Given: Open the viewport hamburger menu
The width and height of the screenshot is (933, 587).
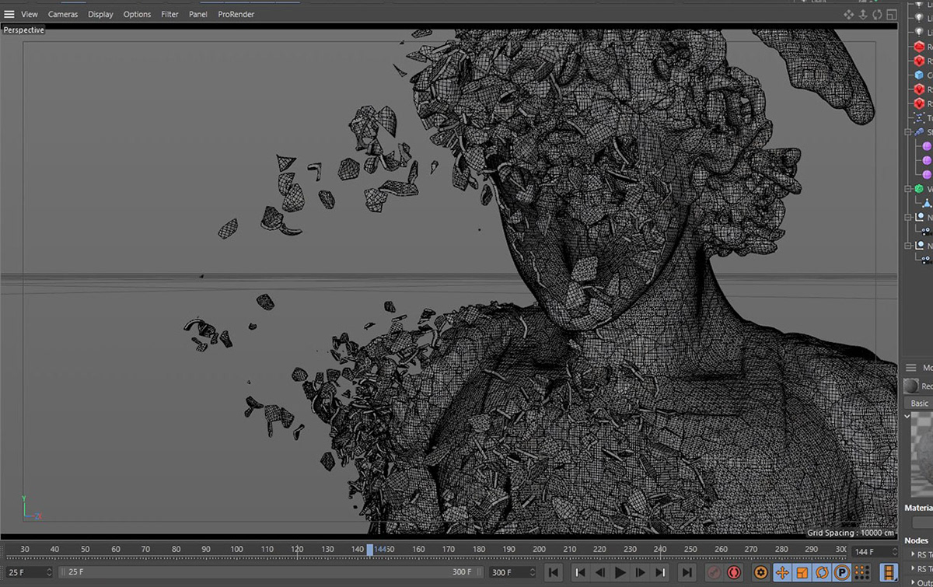Looking at the screenshot, I should 9,14.
